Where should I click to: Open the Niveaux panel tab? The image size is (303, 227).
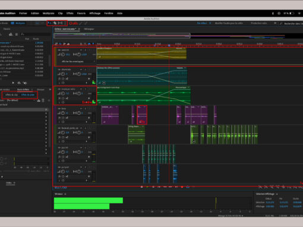coord(59,194)
